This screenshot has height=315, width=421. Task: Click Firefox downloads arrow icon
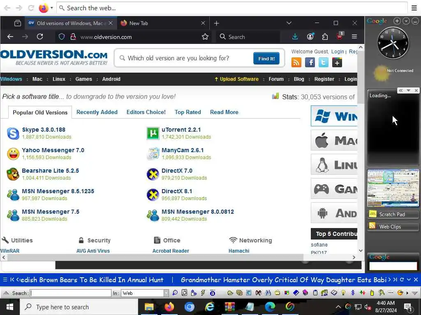295,37
